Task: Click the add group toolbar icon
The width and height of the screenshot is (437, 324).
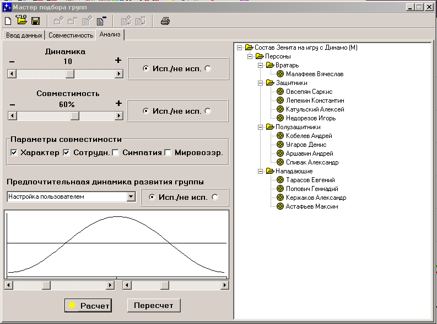Action: (59, 21)
